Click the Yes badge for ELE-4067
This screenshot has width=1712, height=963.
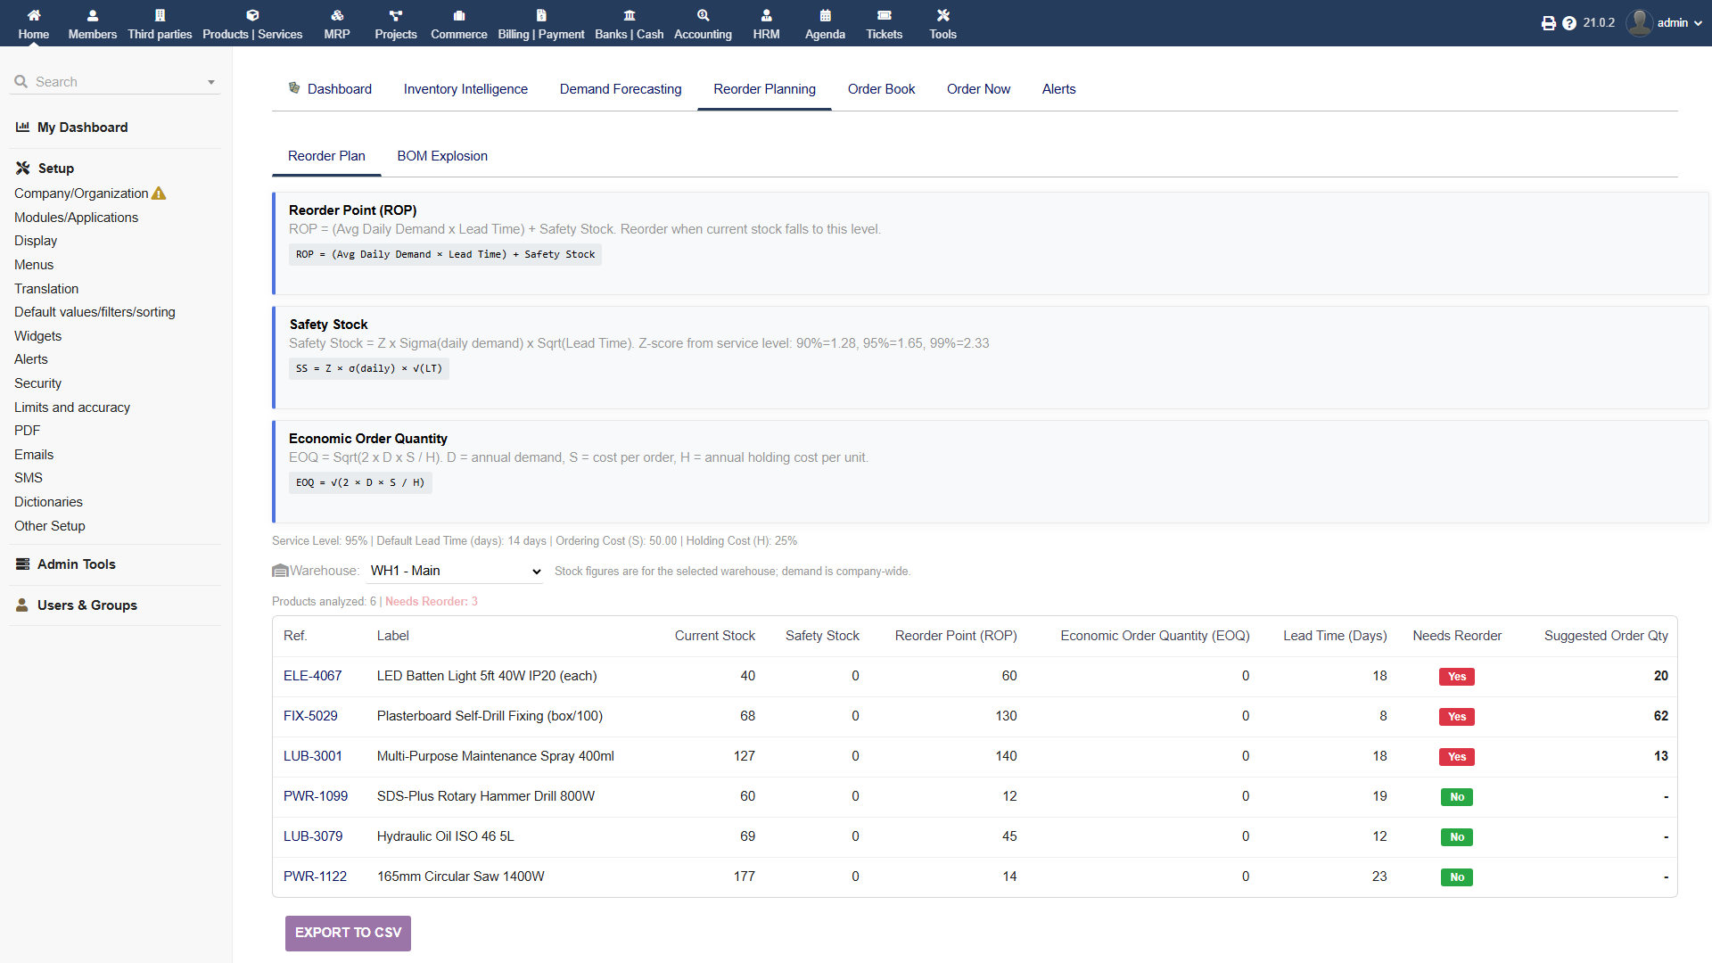click(1456, 677)
